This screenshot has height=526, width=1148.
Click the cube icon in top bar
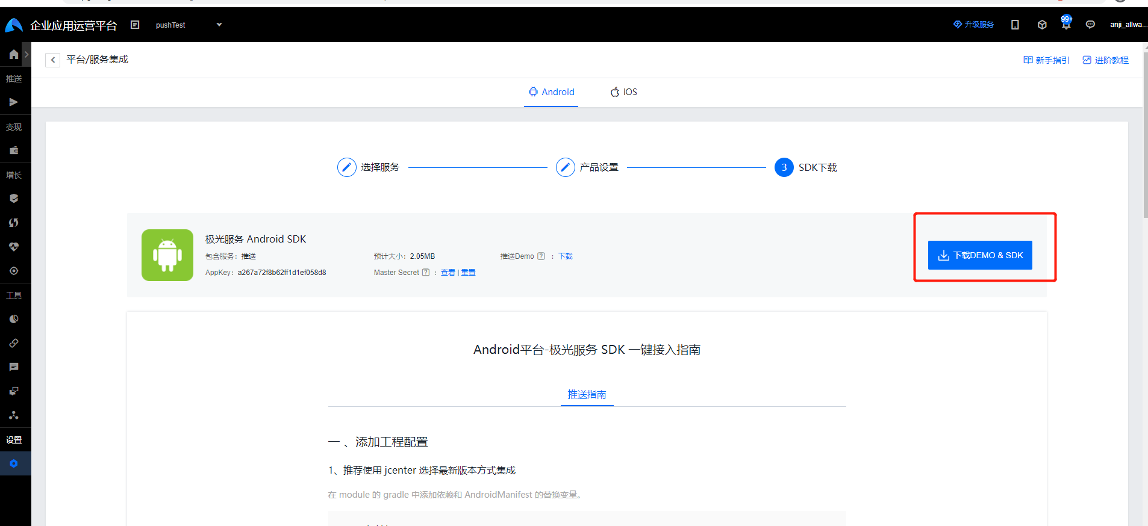(1042, 25)
